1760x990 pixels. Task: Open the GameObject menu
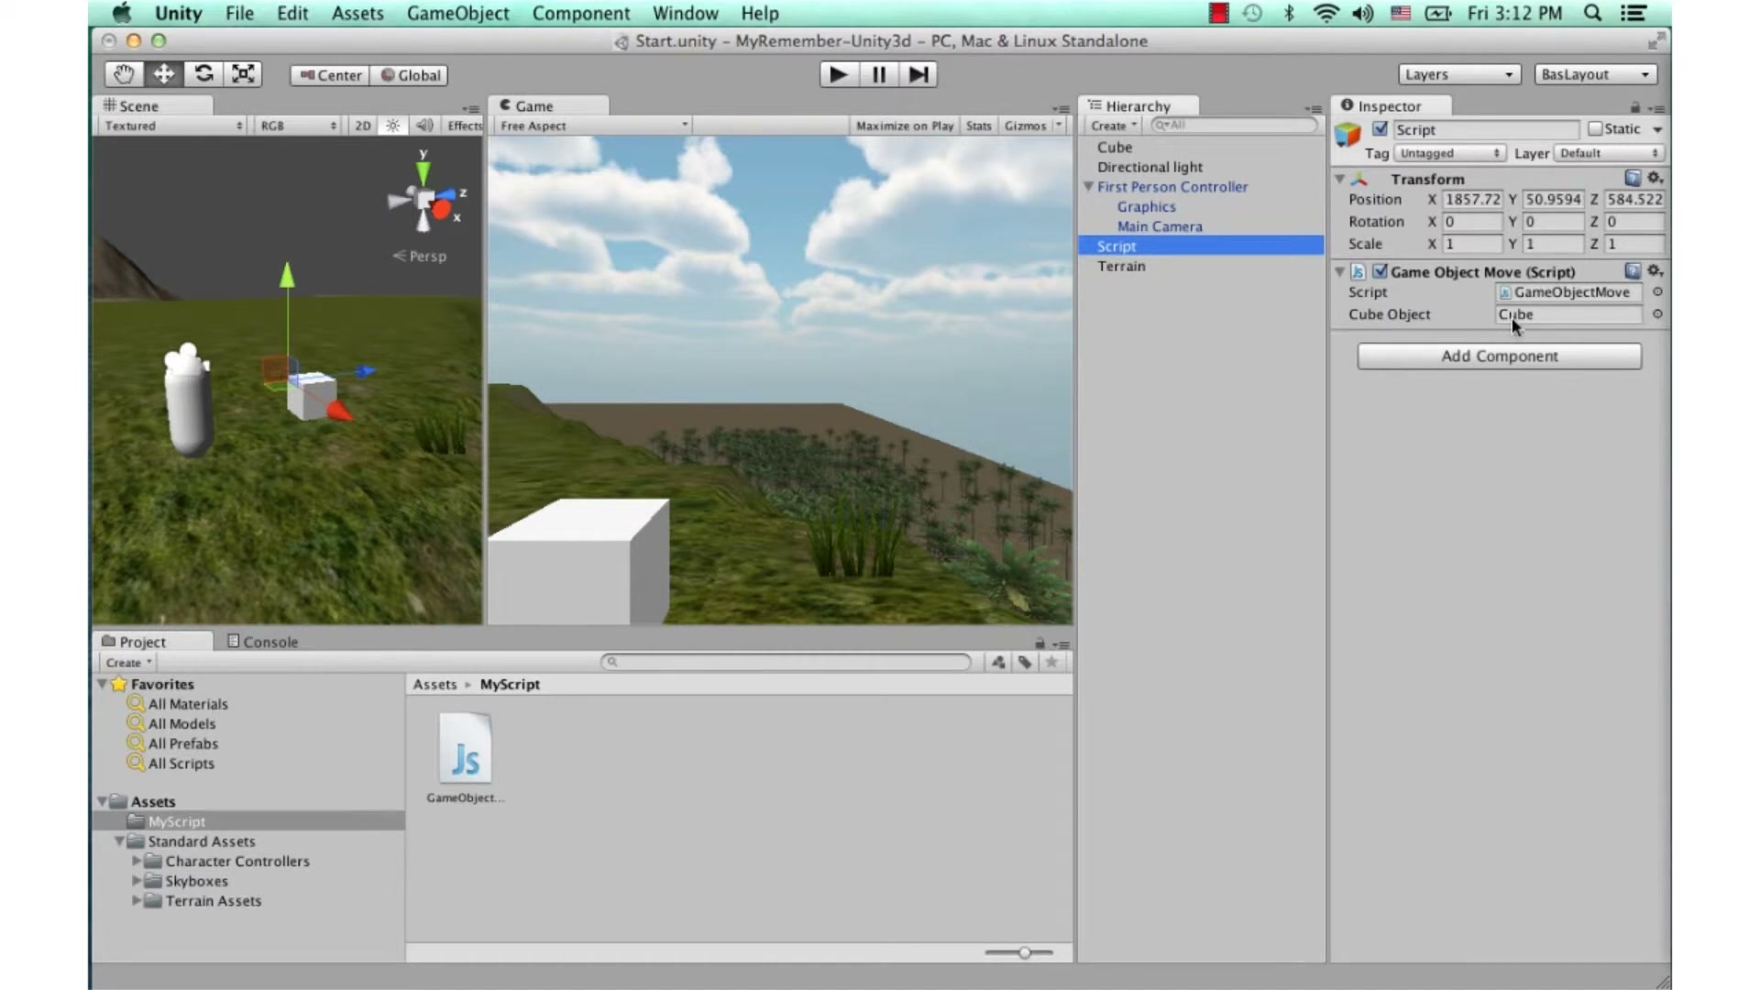coord(457,13)
